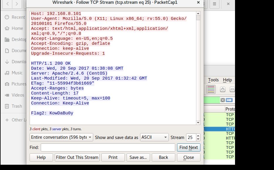Open the Help menu in Wireshark
274x170 pixels.
[x=227, y=80]
